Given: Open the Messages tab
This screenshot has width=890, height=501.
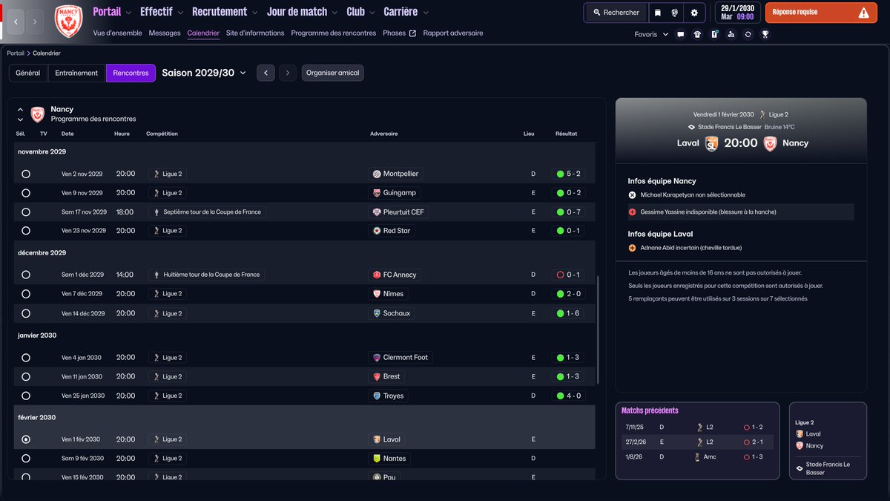Looking at the screenshot, I should coord(165,33).
